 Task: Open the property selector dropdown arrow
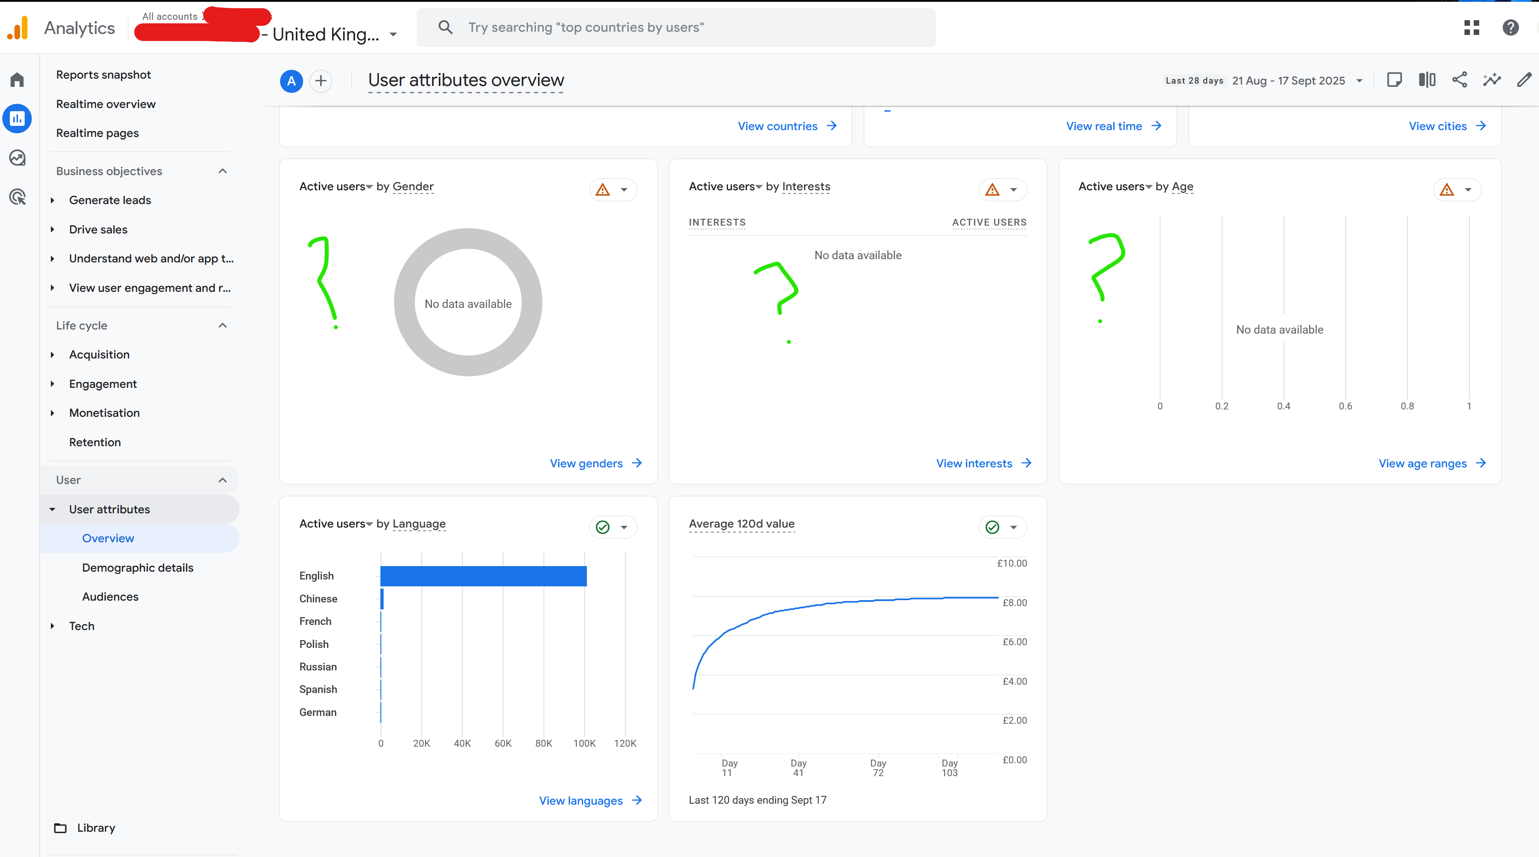click(393, 34)
